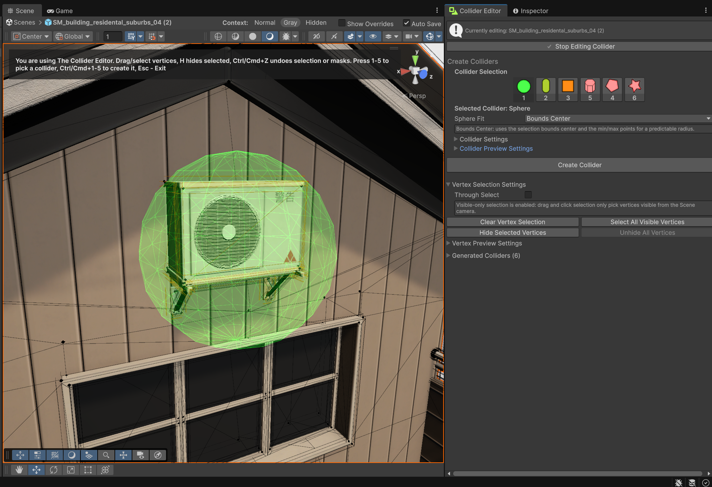Select the Rotate tool
Screen dimensions: 712x487
point(54,470)
